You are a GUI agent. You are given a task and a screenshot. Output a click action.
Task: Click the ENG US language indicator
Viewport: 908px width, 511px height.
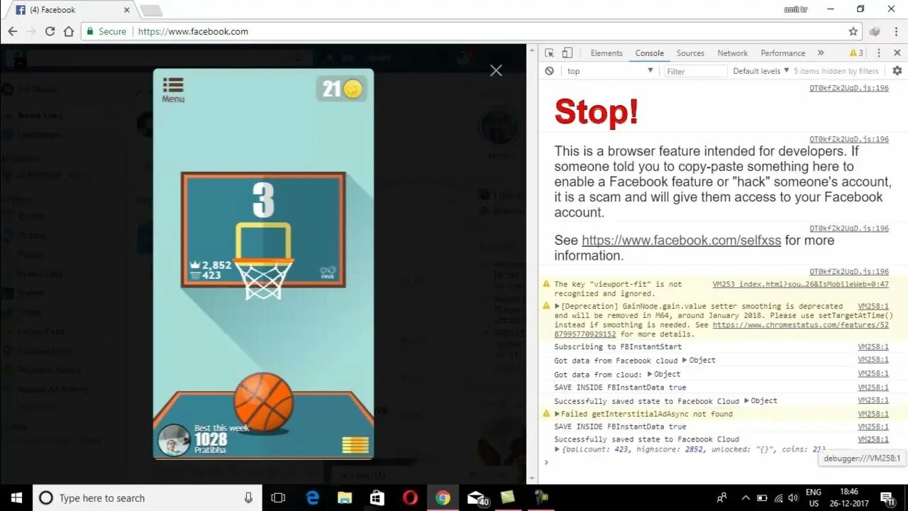point(814,498)
